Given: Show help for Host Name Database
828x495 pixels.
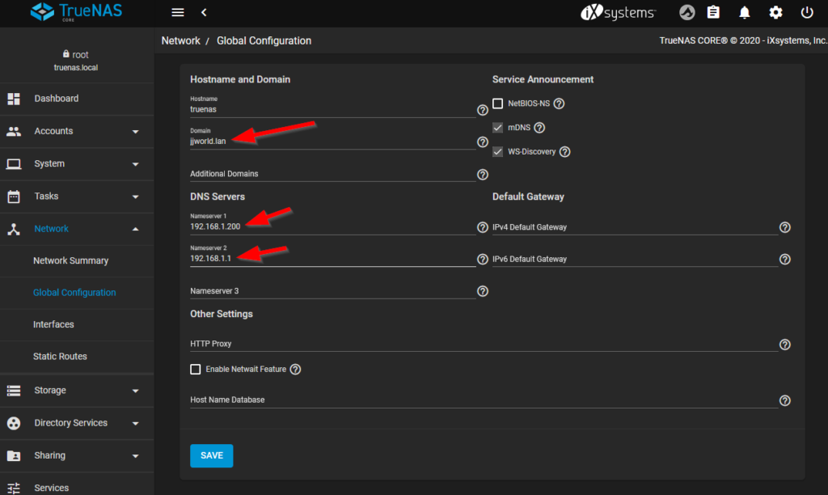Looking at the screenshot, I should tap(785, 400).
